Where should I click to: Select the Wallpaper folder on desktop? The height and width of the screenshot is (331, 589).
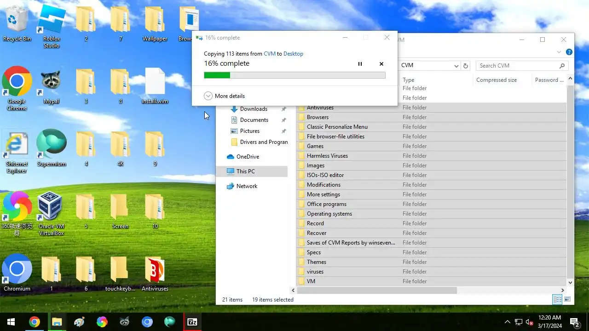155,24
